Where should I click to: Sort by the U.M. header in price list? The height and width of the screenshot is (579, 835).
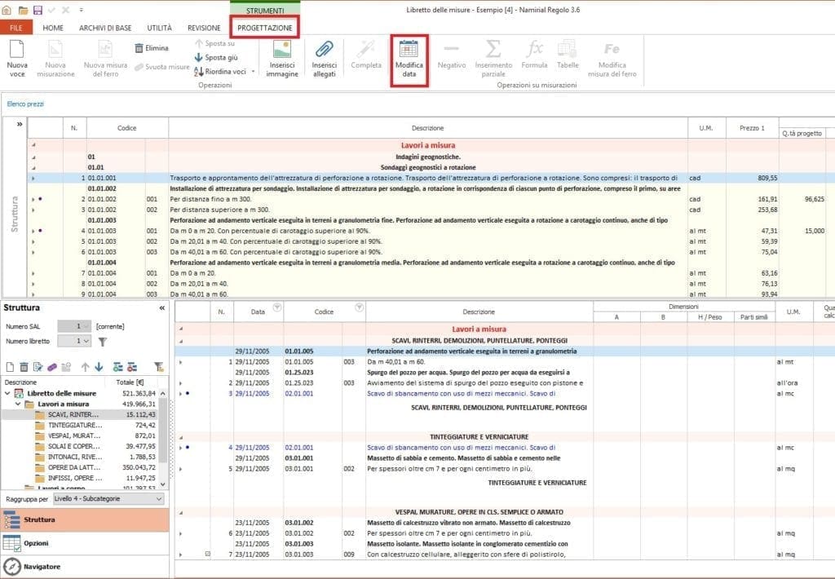(x=706, y=128)
